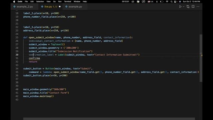
Task: Click the vertical editor scrollbar
Action: point(201,58)
